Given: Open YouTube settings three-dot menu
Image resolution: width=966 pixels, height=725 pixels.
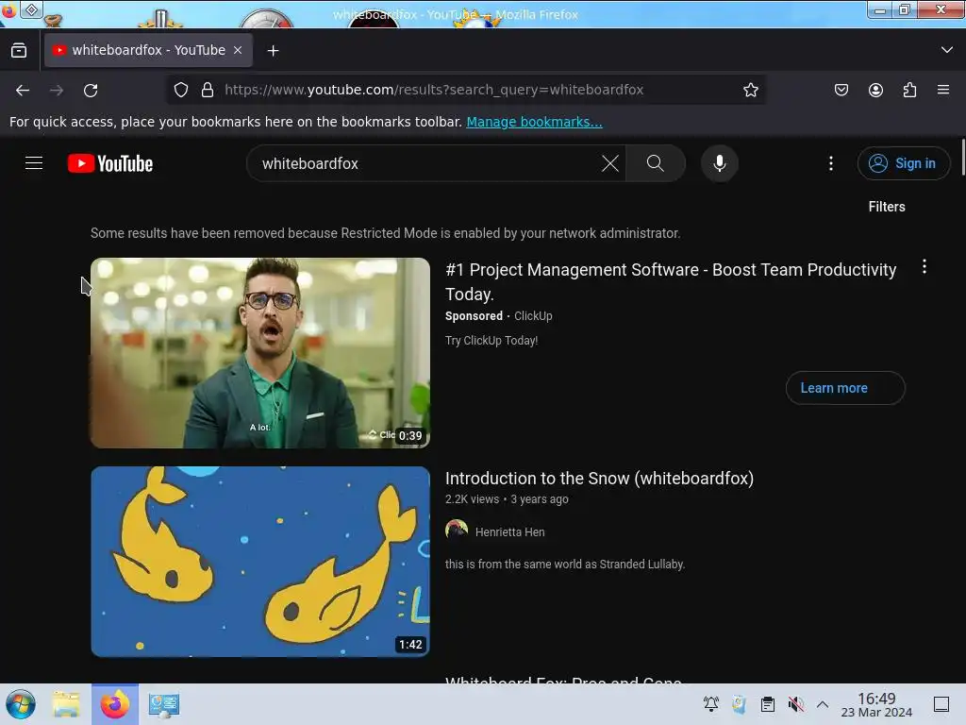Looking at the screenshot, I should (x=831, y=163).
